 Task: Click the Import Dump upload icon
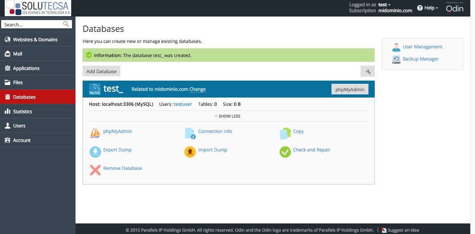click(190, 152)
